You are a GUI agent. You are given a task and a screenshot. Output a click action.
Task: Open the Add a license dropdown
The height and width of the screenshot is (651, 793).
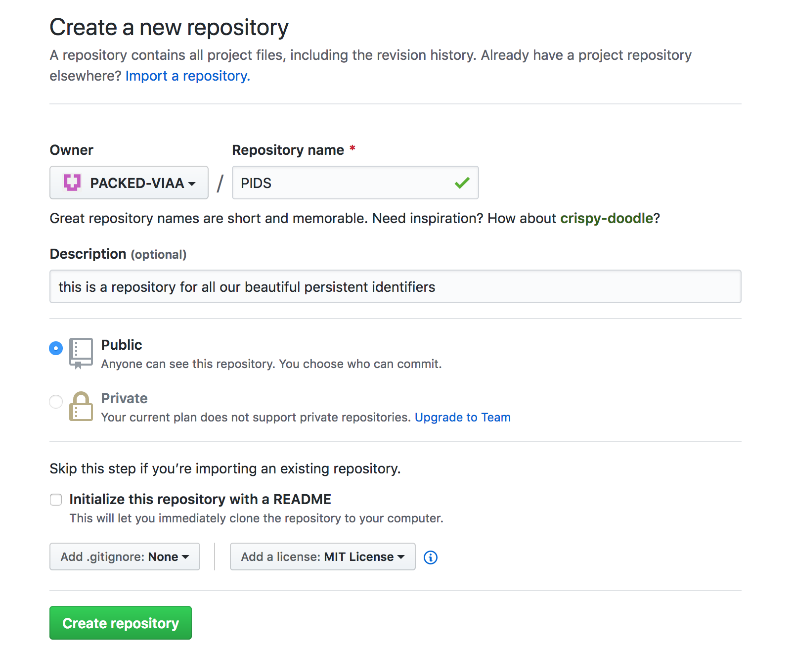[323, 557]
